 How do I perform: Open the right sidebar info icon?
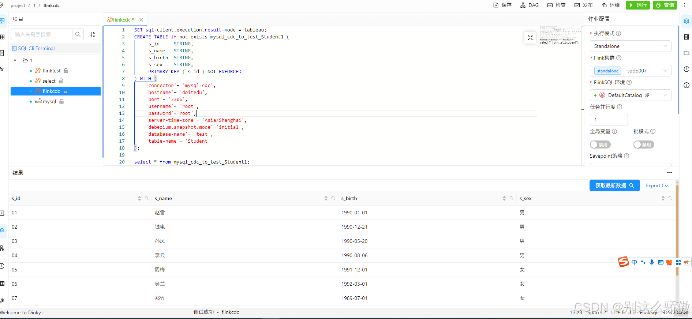pyautogui.click(x=687, y=85)
